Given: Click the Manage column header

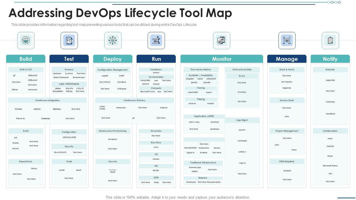Looking at the screenshot, I should (287, 59).
